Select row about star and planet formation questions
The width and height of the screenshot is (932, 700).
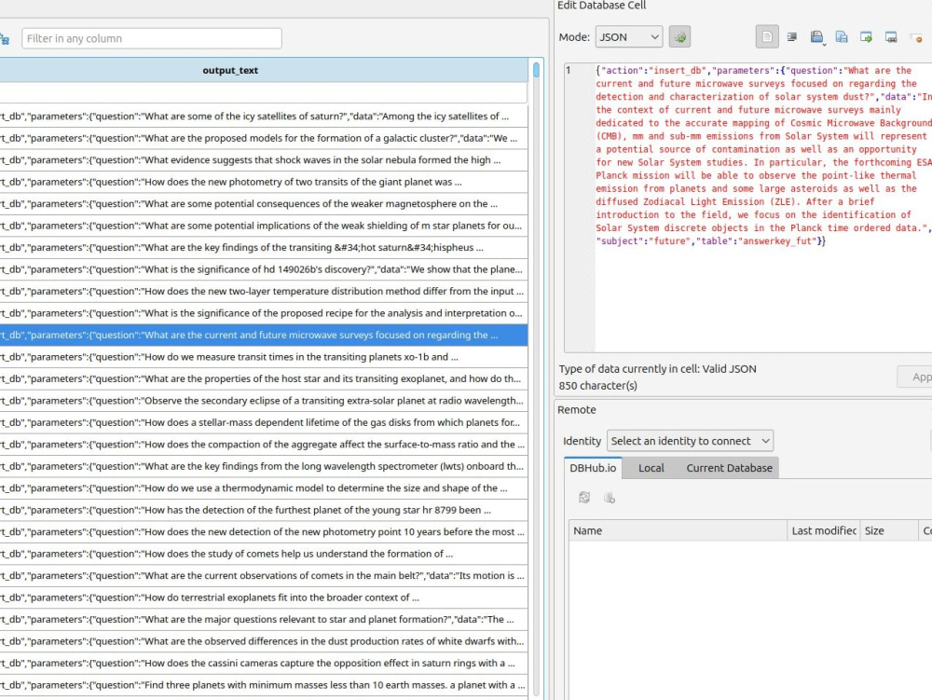264,620
